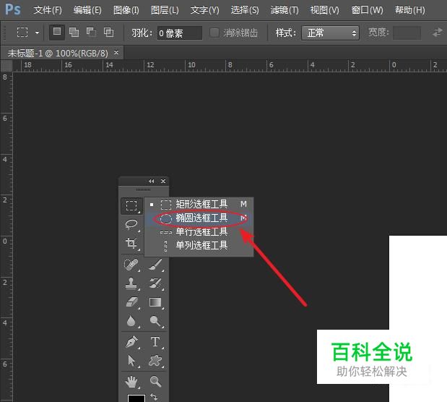Screen dimensions: 447x402
Task: Select the History Brush tool
Action: [x=155, y=283]
